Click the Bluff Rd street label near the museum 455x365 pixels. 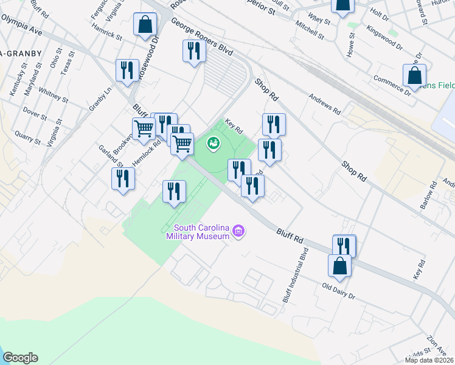tap(290, 235)
